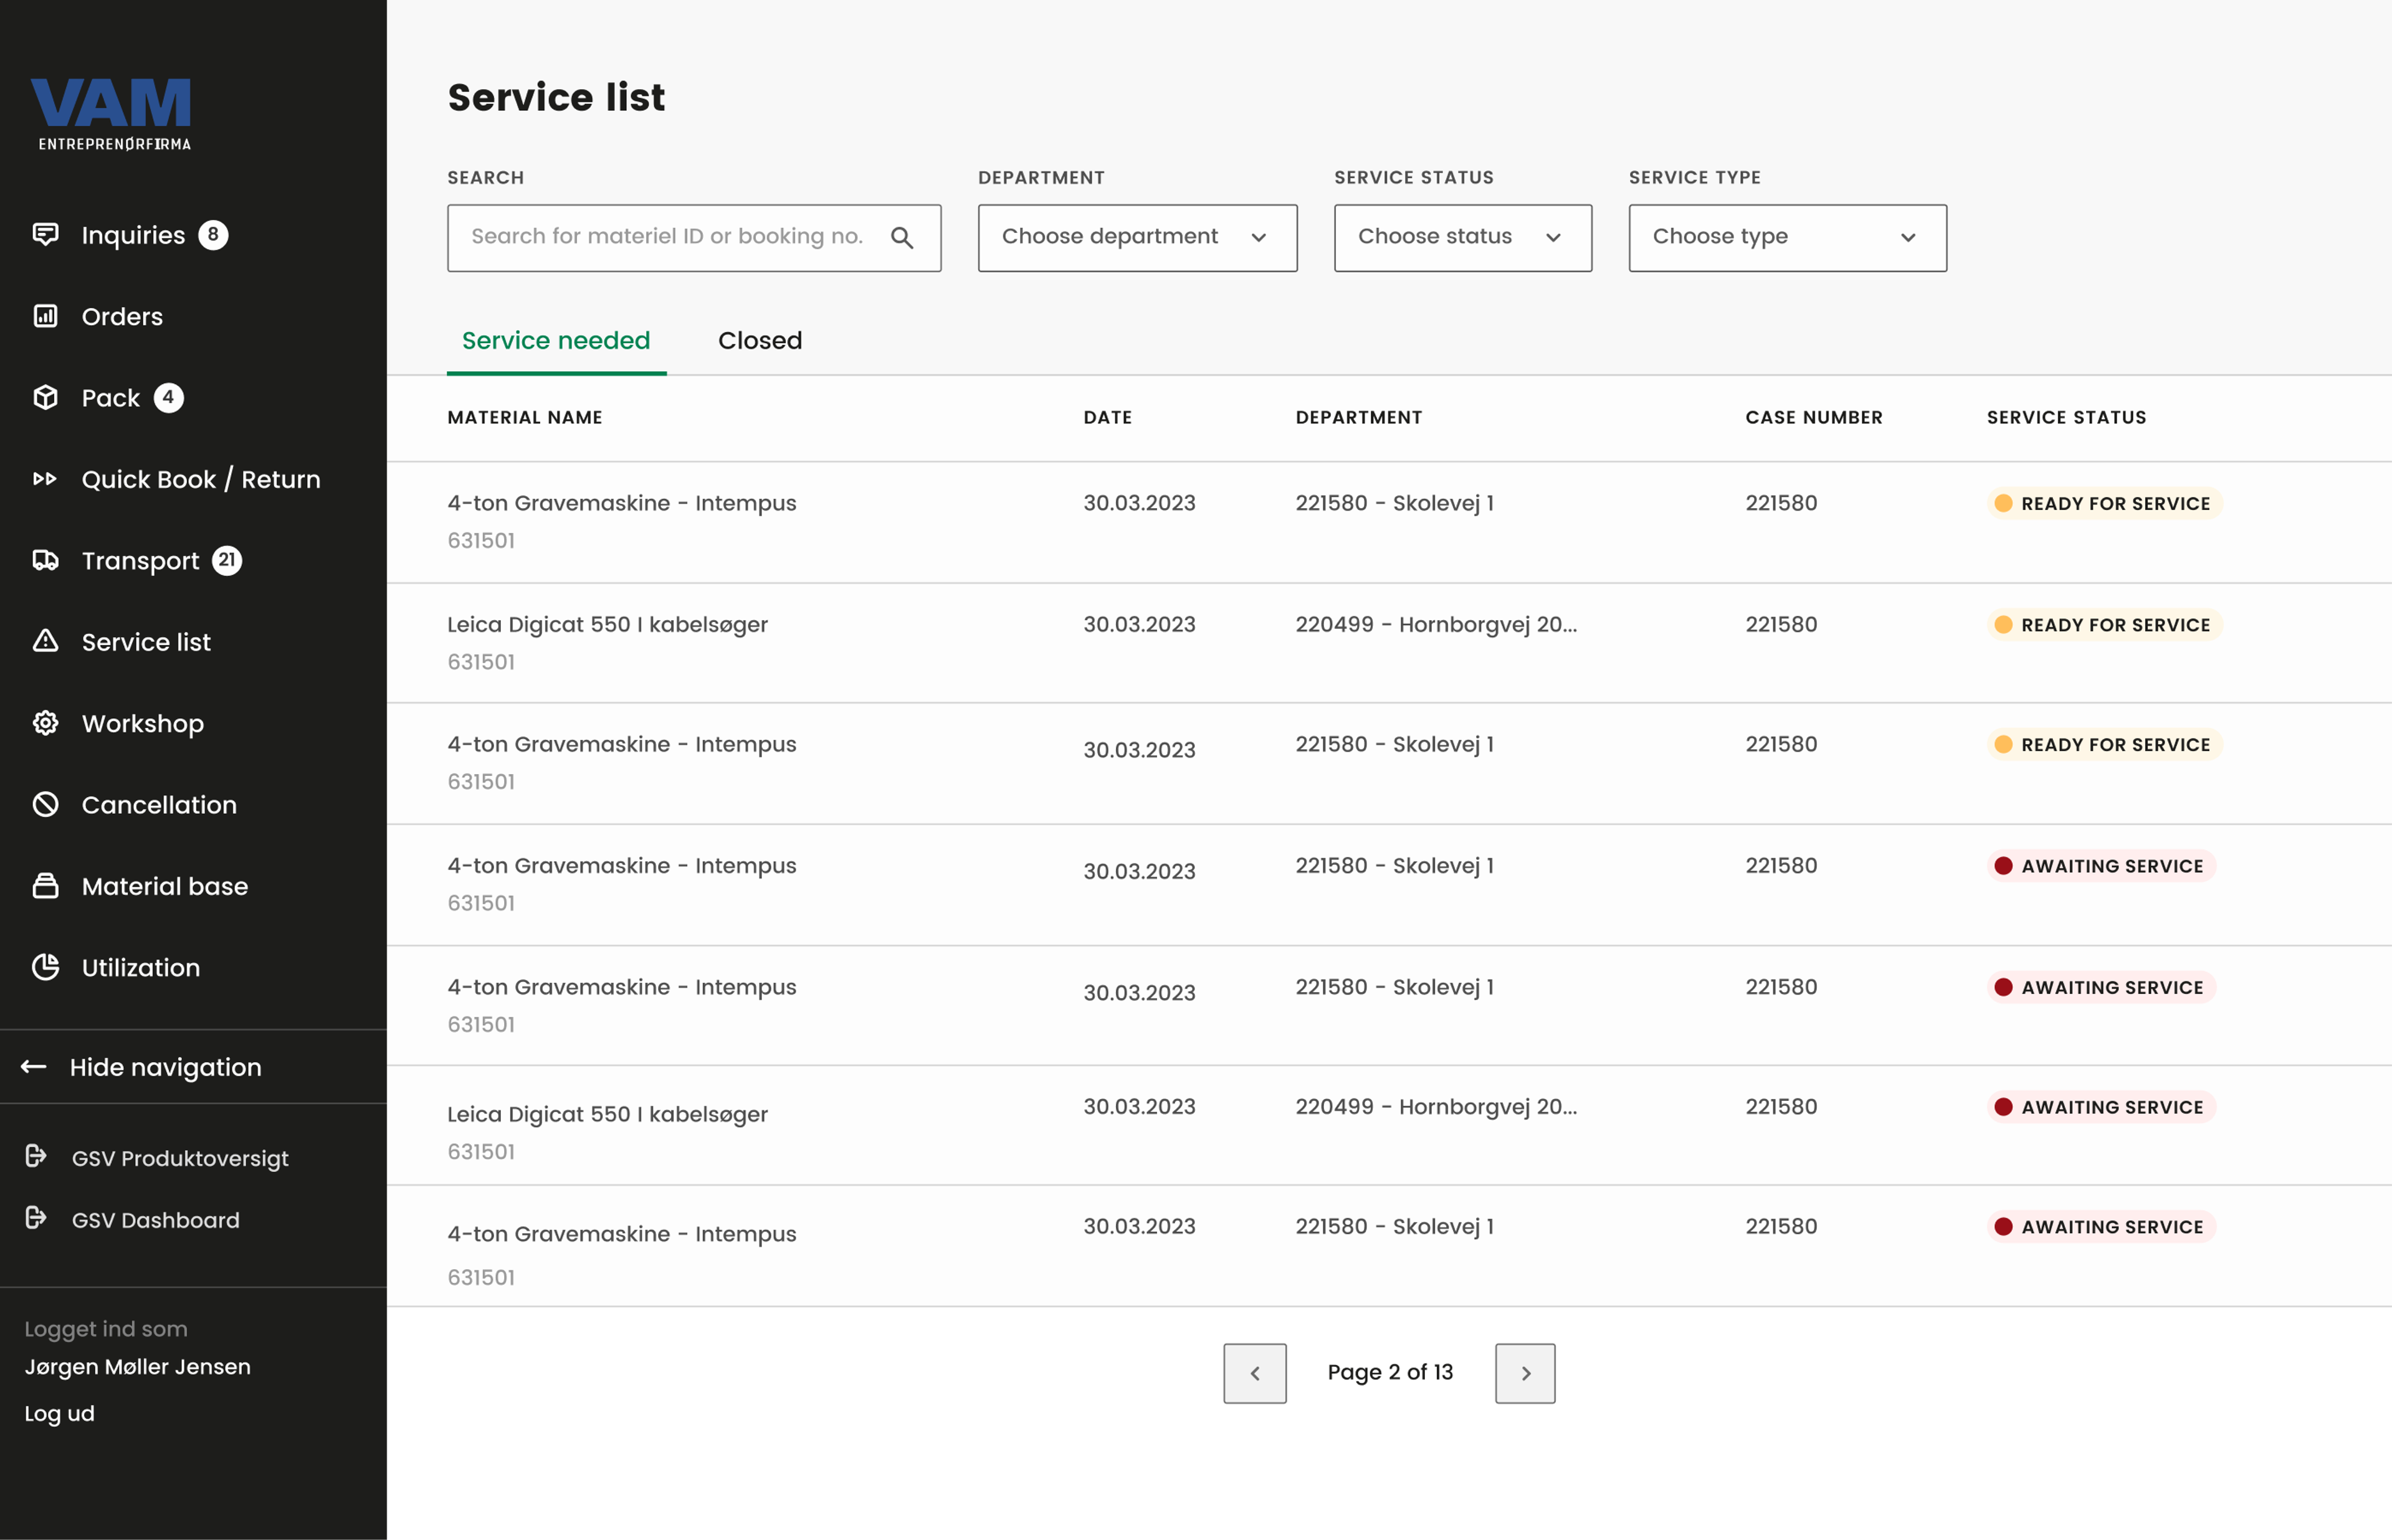Click the Inquiries badge showing 8
This screenshot has width=2392, height=1540.
(213, 235)
